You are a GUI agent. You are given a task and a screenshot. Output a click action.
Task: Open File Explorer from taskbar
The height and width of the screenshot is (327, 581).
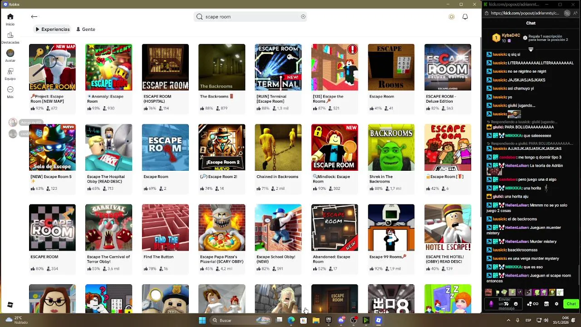(x=316, y=320)
